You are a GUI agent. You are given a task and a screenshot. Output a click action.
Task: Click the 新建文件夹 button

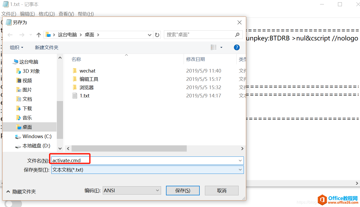[47, 47]
